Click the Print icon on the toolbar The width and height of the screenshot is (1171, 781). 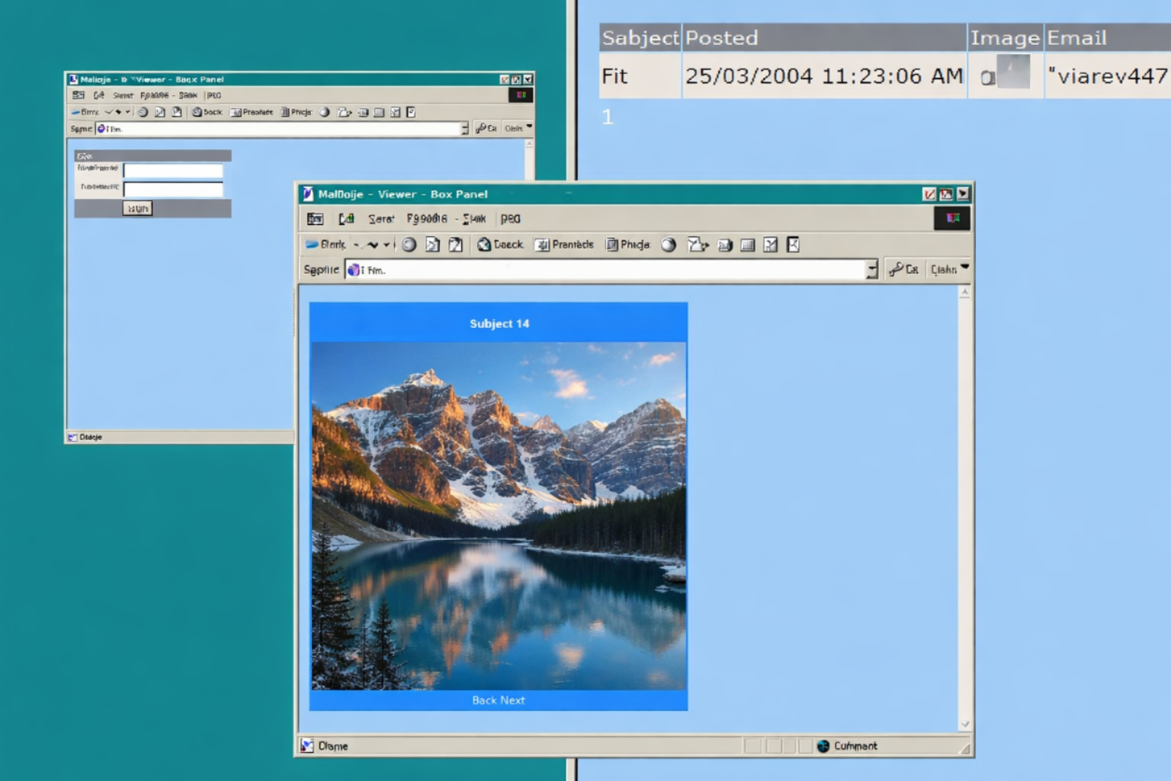(x=723, y=244)
